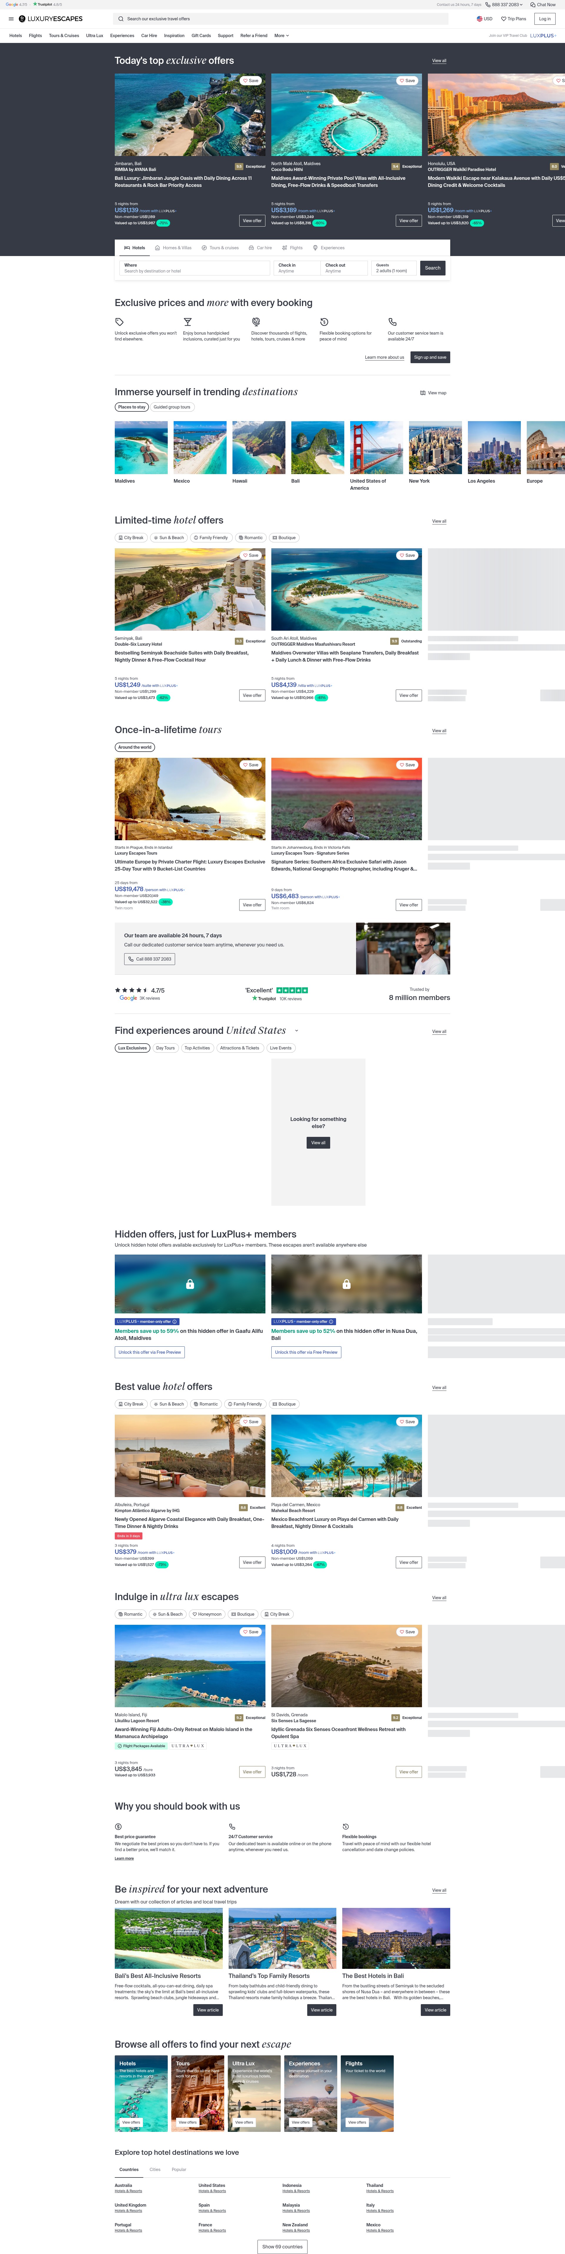Click the phone customer service icon
565x2254 pixels.
click(392, 322)
